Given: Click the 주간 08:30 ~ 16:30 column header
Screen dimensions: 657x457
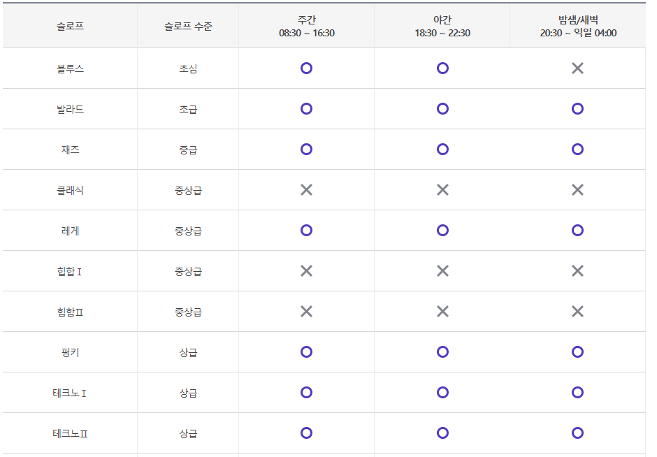Looking at the screenshot, I should click(x=306, y=27).
